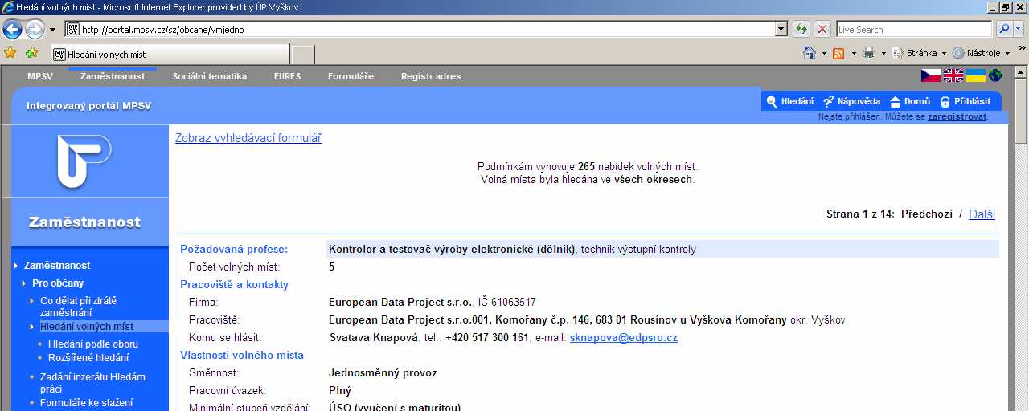Image resolution: width=1029 pixels, height=411 pixels.
Task: Open Co dělat při ztrátě zaměstnání sidebar link
Action: (78, 307)
